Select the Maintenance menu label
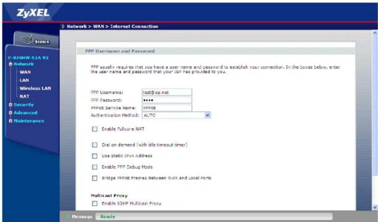Image resolution: width=378 pixels, height=222 pixels. coord(29,121)
